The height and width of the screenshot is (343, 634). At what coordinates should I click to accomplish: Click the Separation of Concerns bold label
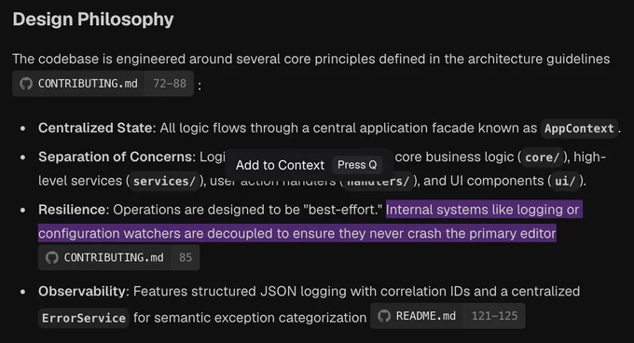pyautogui.click(x=116, y=157)
